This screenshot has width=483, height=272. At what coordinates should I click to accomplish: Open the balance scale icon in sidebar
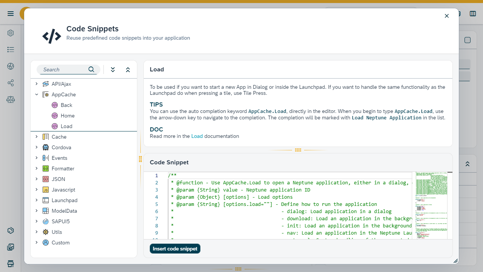click(x=11, y=99)
